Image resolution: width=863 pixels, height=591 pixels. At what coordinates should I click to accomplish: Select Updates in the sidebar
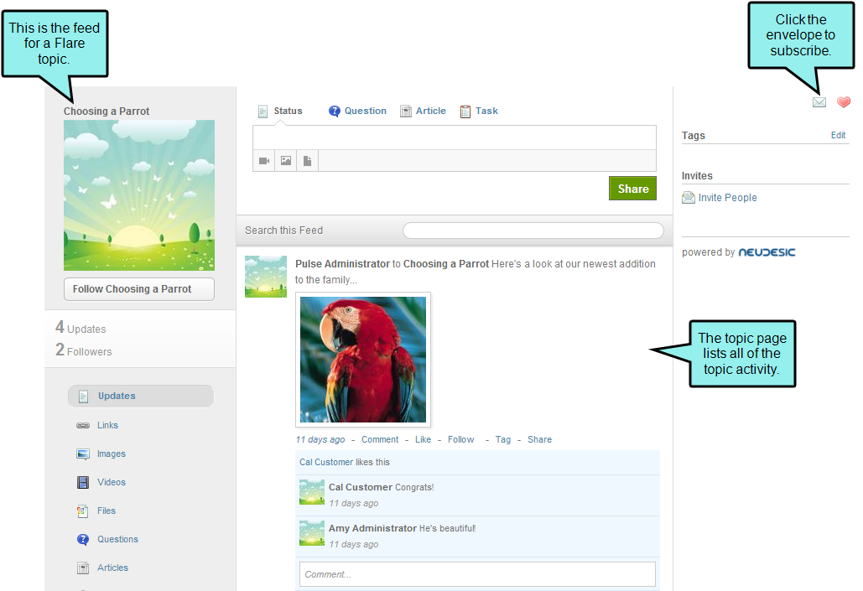point(116,396)
